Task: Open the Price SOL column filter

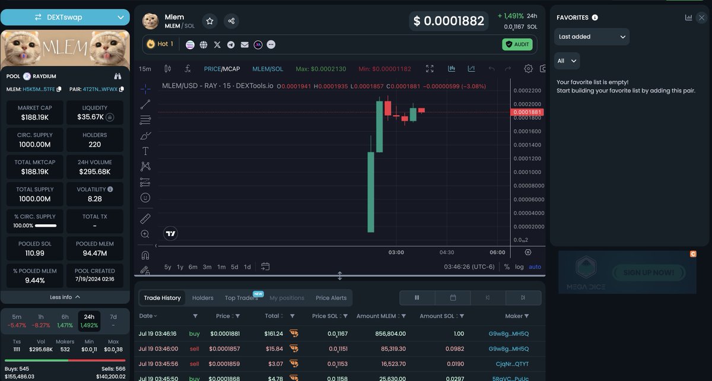Action: tap(345, 316)
